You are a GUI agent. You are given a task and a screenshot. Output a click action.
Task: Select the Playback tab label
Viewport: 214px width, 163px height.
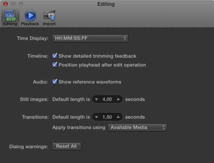30,24
